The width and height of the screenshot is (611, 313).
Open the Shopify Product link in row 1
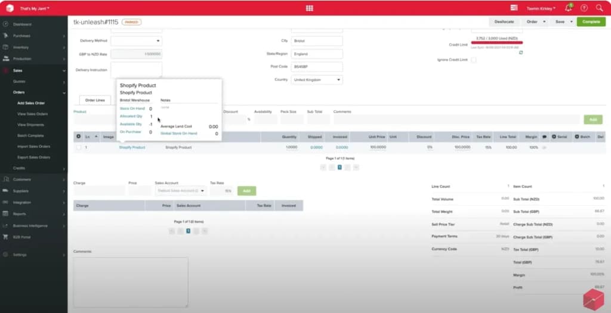[132, 147]
